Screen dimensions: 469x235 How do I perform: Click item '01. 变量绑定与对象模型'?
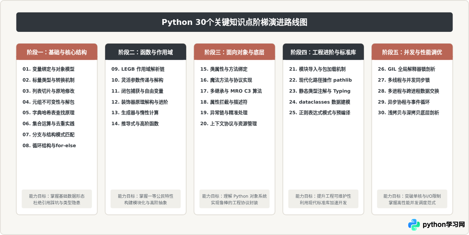tap(48, 69)
